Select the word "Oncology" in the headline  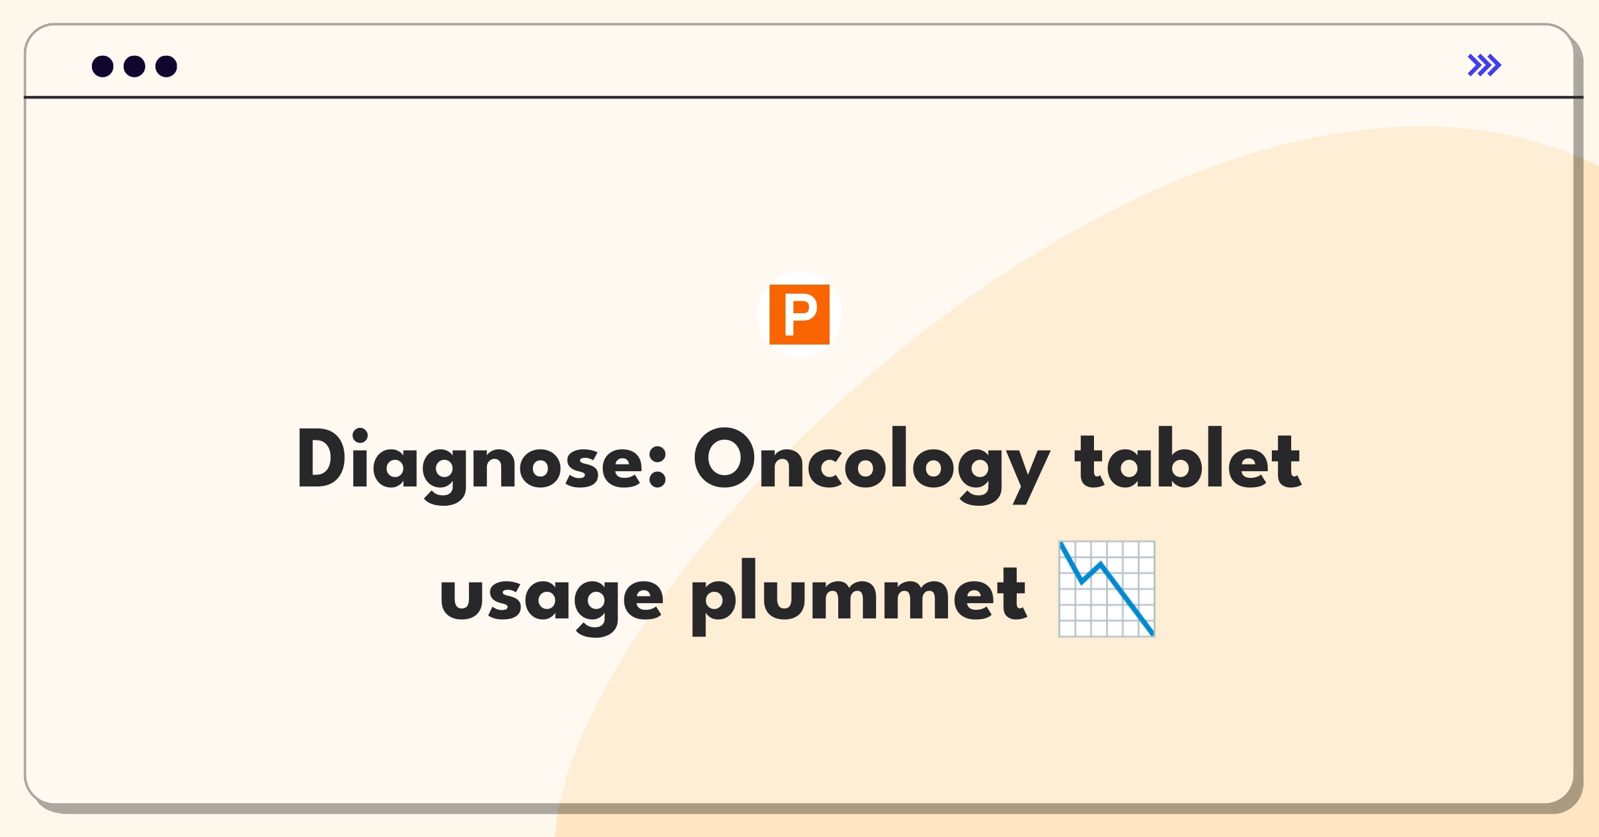(871, 464)
